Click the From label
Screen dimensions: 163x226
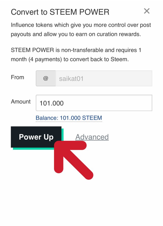(18, 77)
